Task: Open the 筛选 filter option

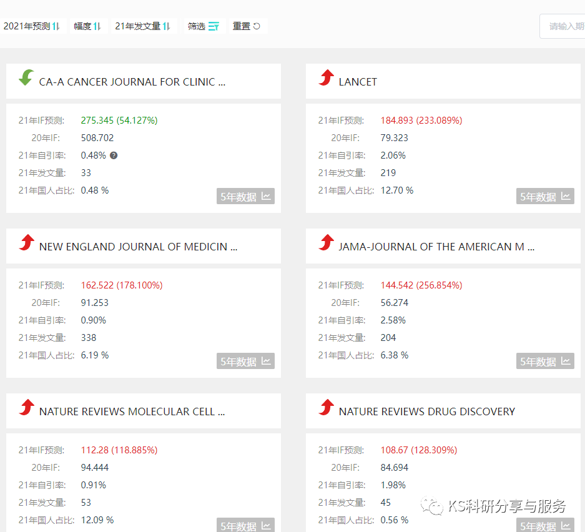Action: click(x=204, y=26)
